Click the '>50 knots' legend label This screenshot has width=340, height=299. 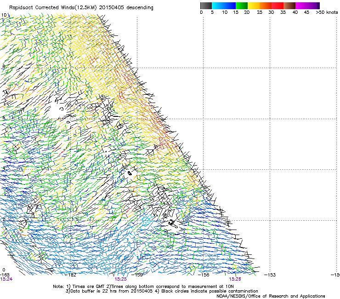click(x=327, y=12)
